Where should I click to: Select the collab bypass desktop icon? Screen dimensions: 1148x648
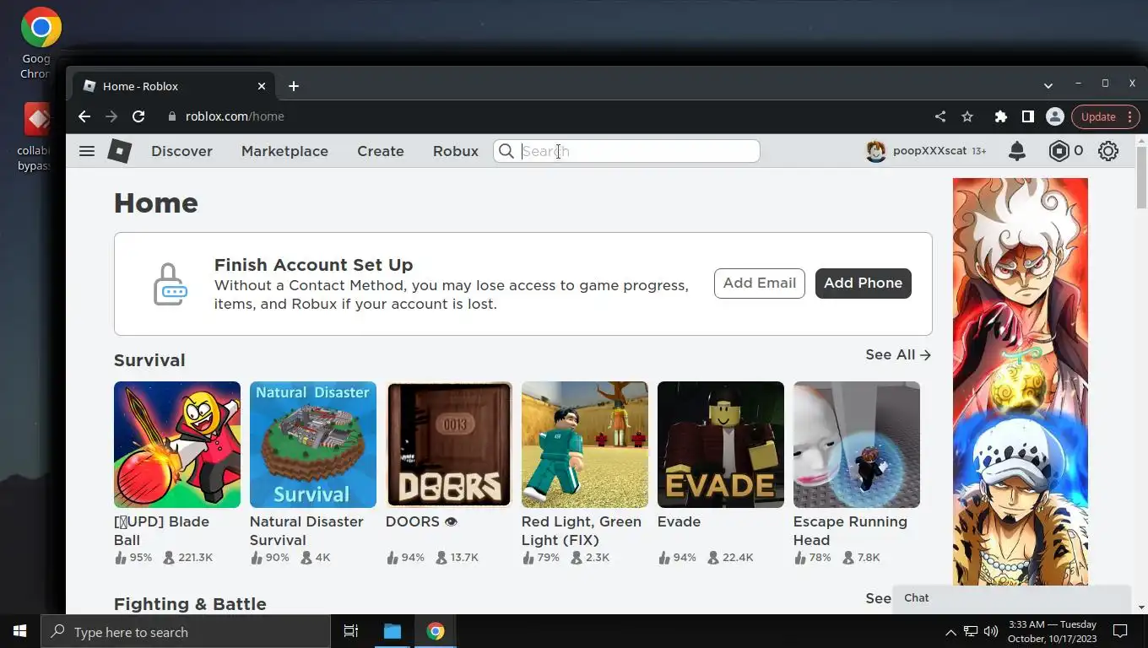(x=37, y=137)
